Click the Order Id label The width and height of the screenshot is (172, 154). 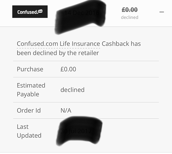29,110
